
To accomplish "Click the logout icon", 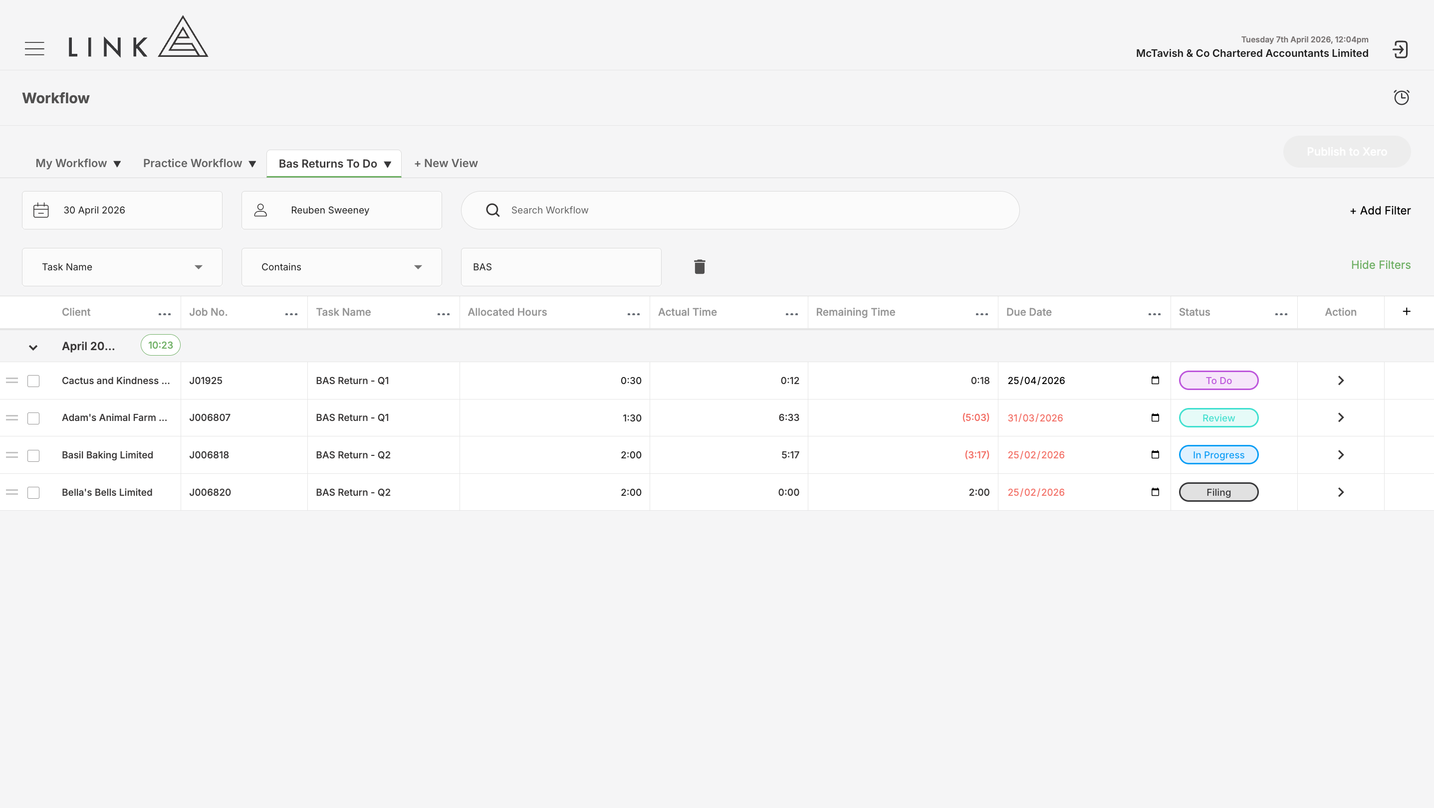I will 1400,49.
